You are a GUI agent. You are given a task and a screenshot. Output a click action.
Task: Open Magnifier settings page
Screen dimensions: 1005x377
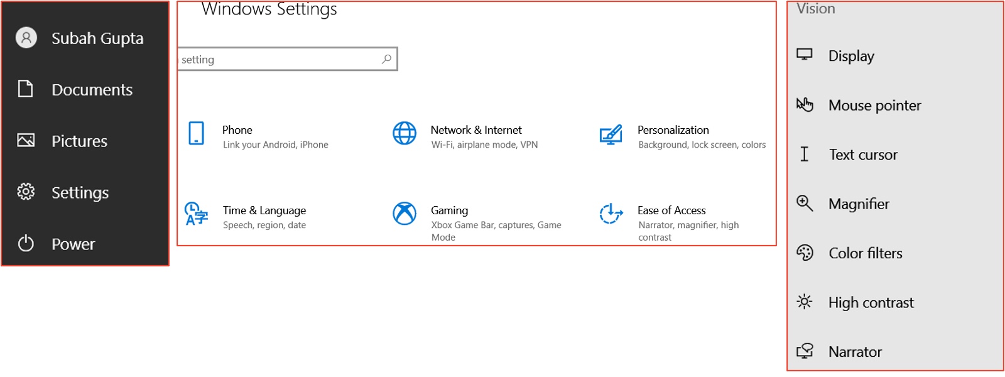pyautogui.click(x=895, y=204)
